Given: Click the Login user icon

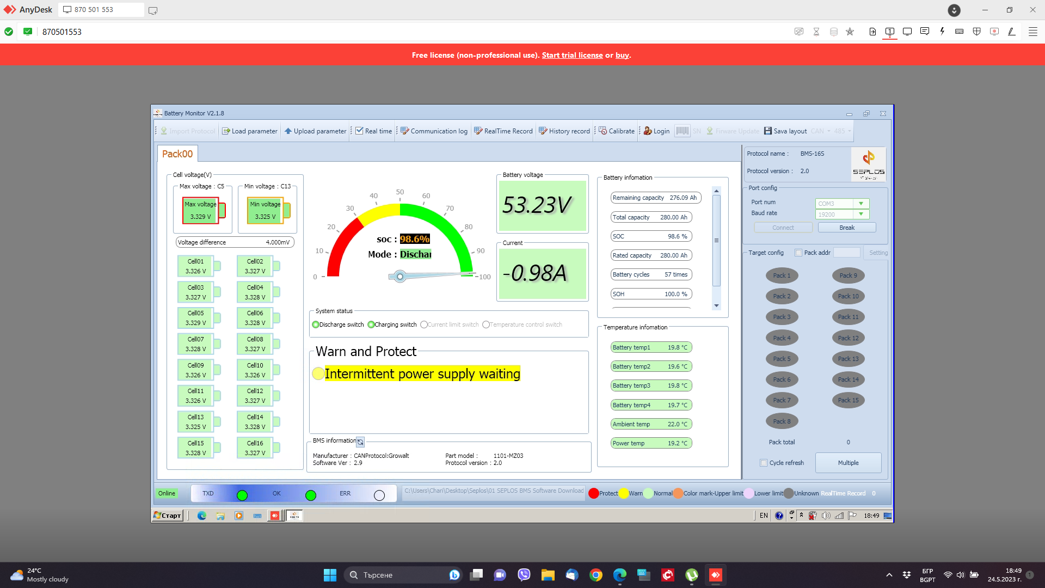Looking at the screenshot, I should (648, 131).
